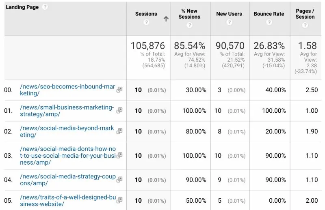Screen dimensions: 325x210
Task: Click the Landing Page help question icon
Action: [x=45, y=7]
